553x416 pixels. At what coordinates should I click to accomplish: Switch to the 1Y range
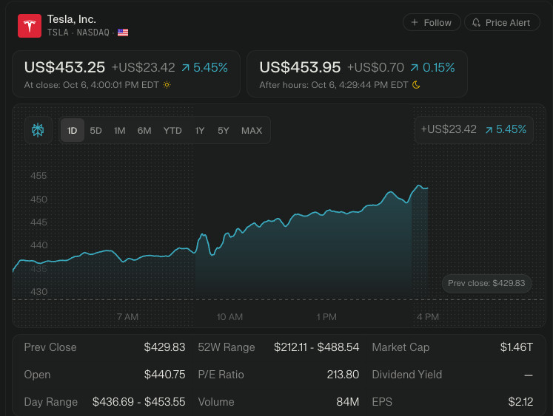(200, 131)
